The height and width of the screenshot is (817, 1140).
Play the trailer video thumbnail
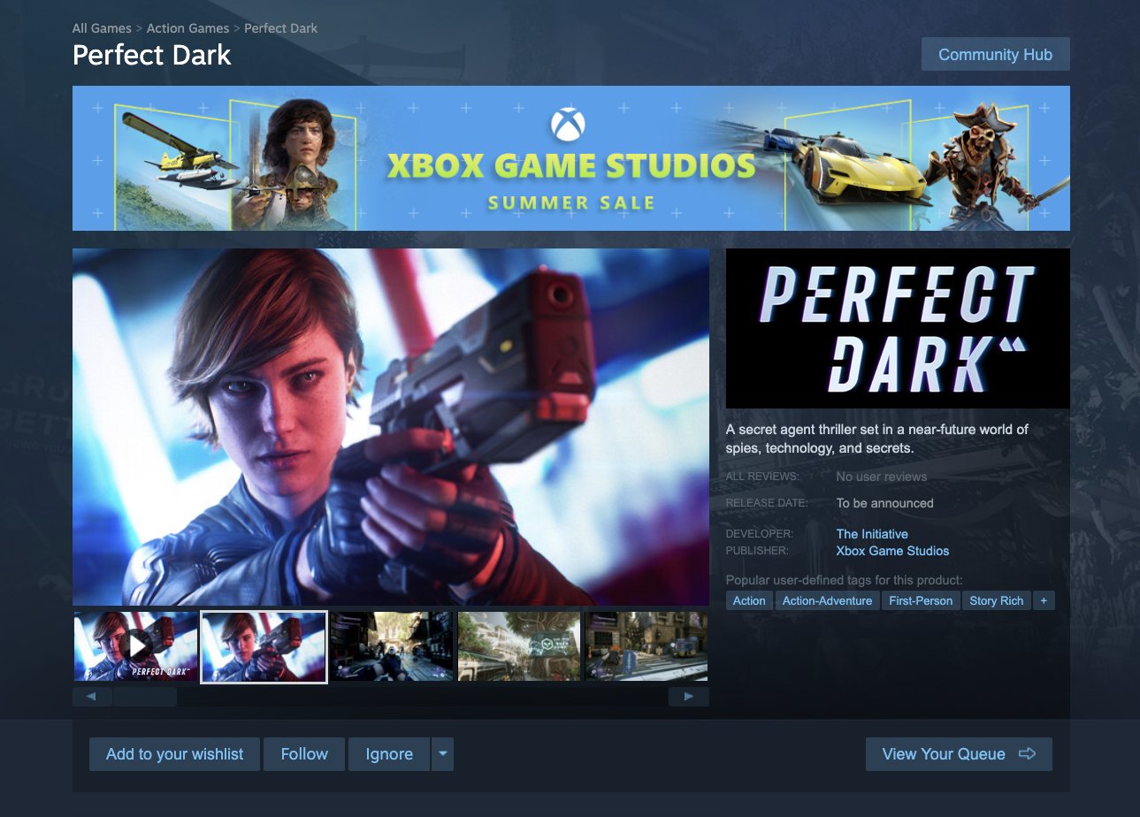point(136,646)
